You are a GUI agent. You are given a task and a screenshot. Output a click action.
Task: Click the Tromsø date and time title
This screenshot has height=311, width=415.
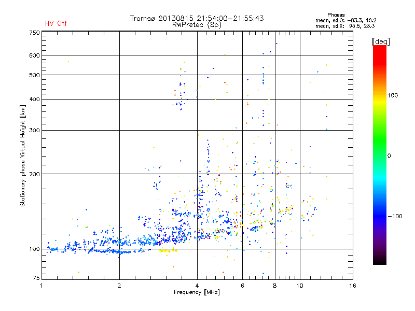pyautogui.click(x=197, y=18)
